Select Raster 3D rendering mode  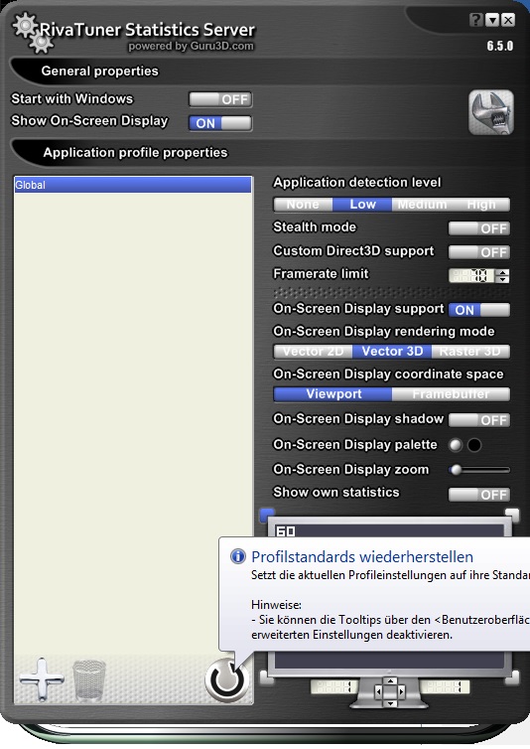pyautogui.click(x=470, y=352)
